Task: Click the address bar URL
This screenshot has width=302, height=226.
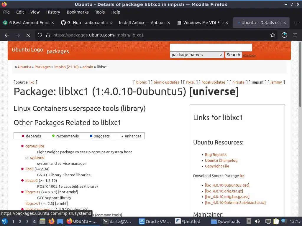Action: coord(98,35)
